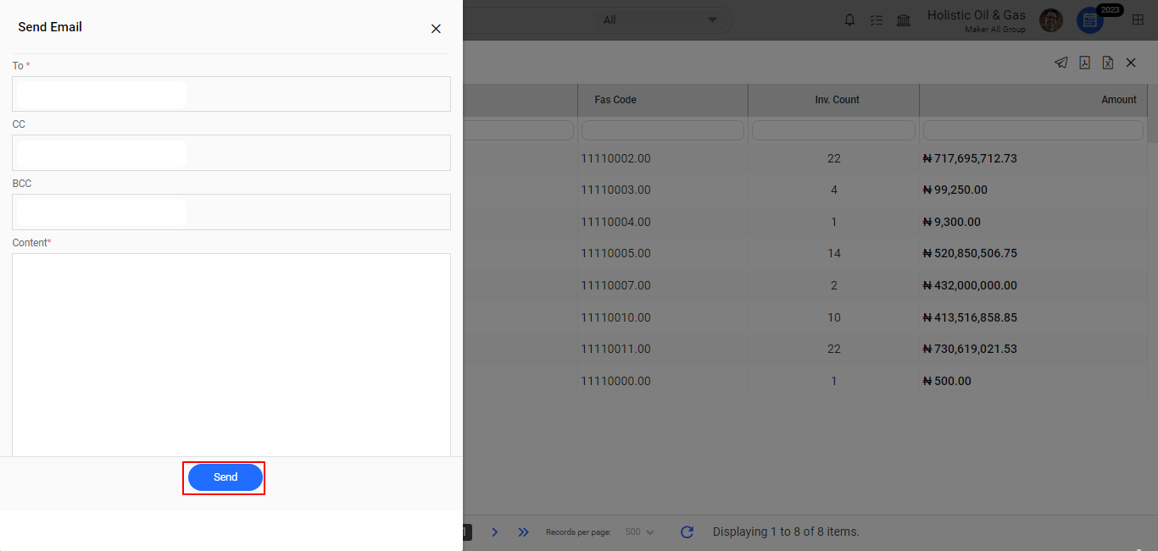Open the user profile avatar

click(x=1051, y=20)
